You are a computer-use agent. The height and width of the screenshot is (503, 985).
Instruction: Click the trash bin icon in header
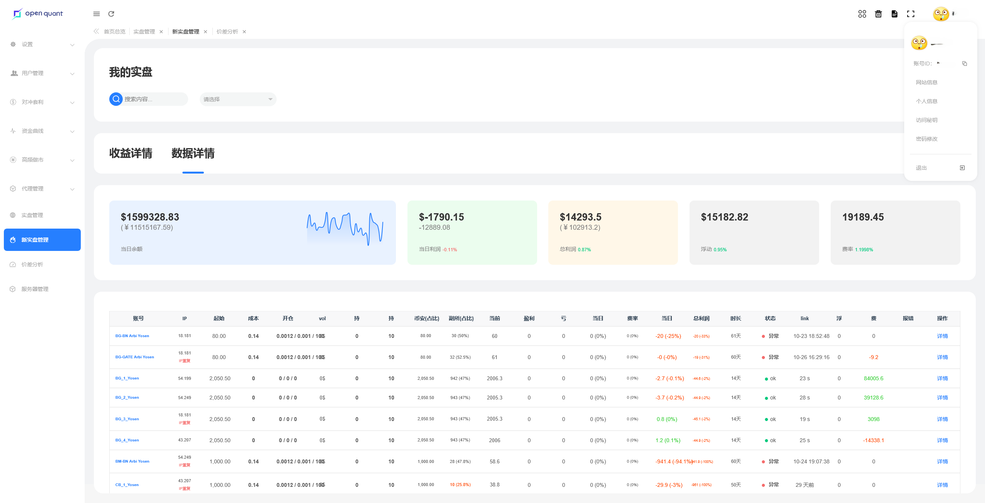pyautogui.click(x=878, y=14)
